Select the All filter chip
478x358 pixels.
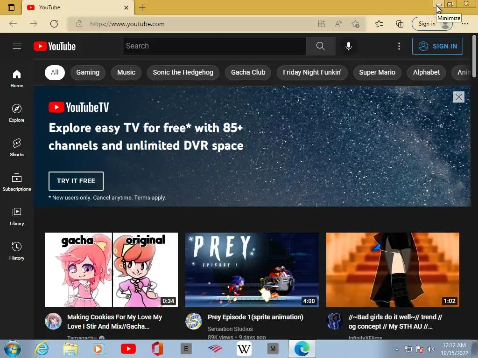tap(55, 72)
